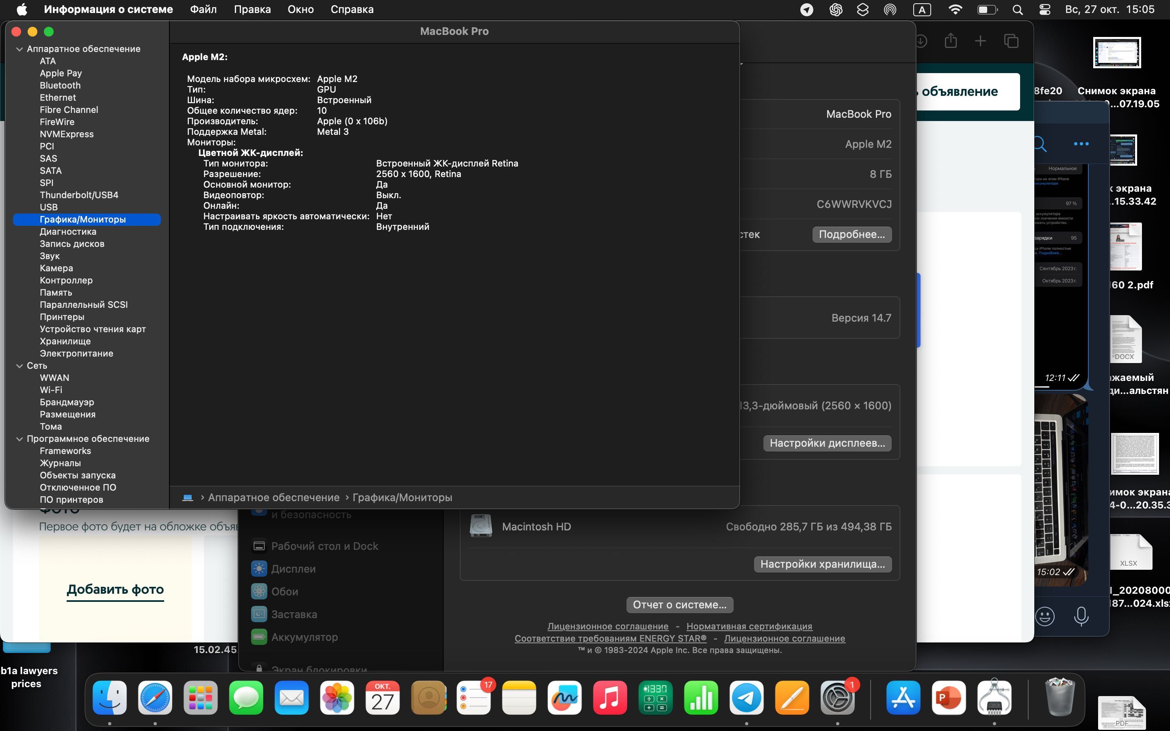
Task: Open the Файл menu
Action: point(203,9)
